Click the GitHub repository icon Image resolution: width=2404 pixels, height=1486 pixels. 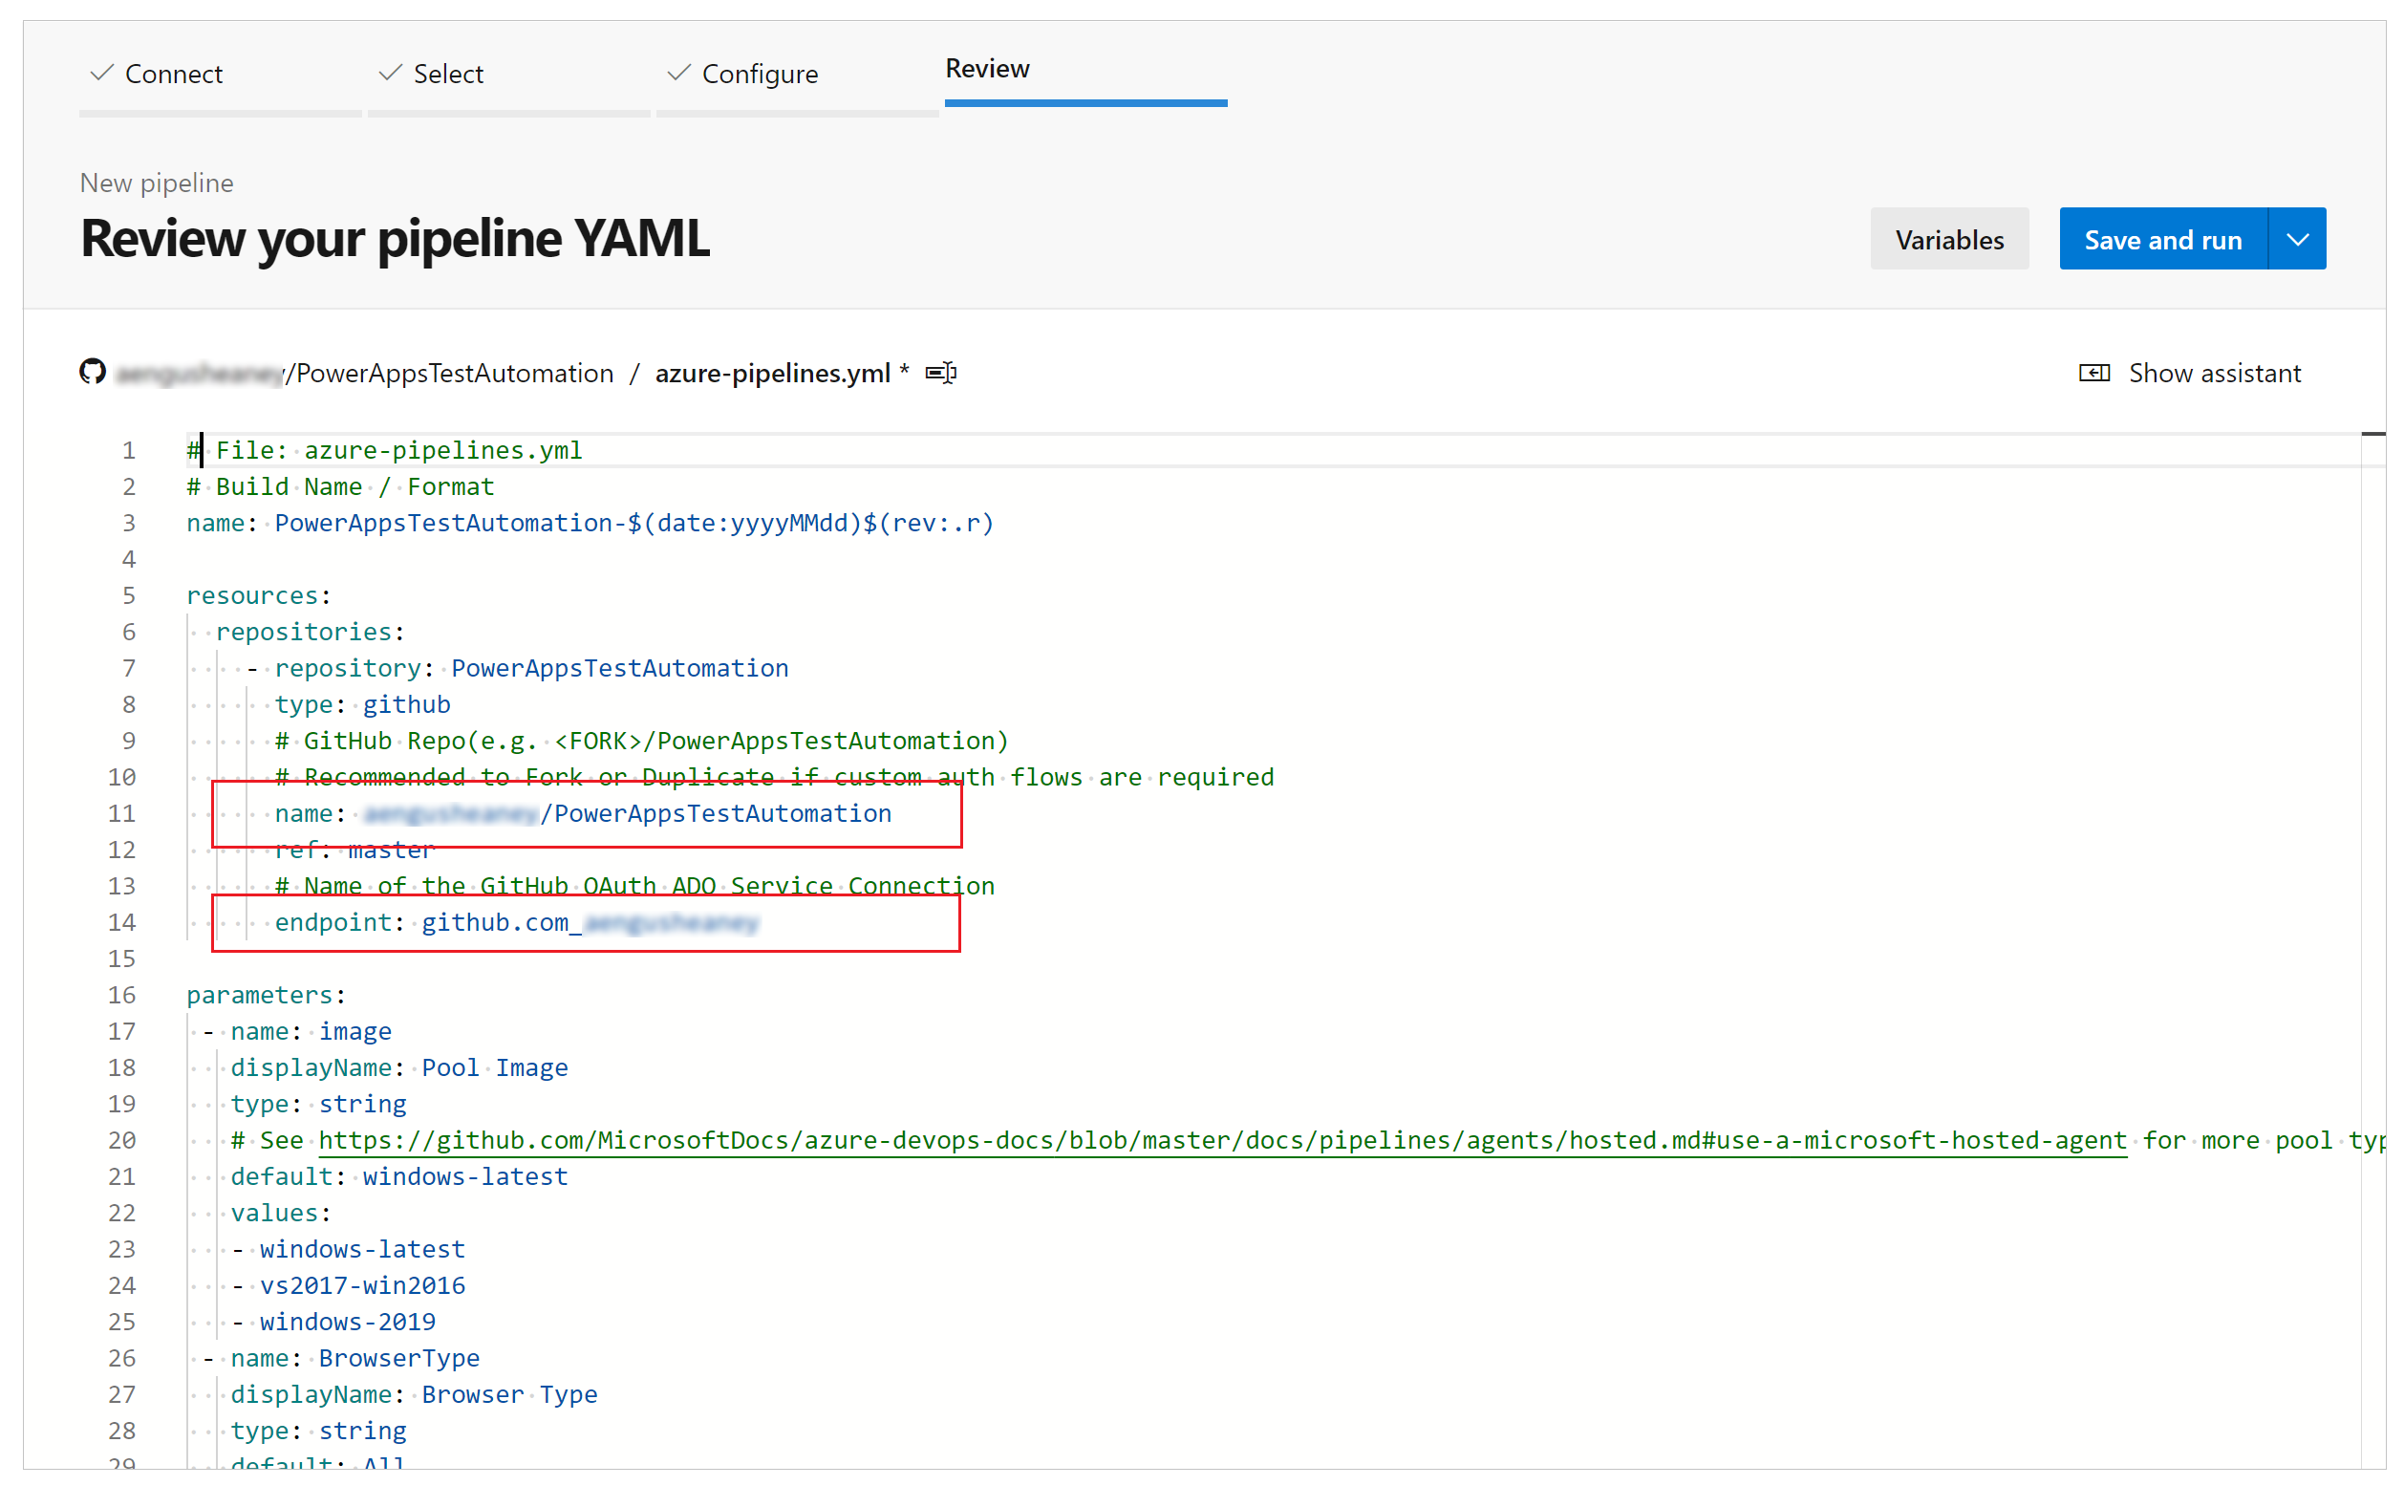point(97,373)
